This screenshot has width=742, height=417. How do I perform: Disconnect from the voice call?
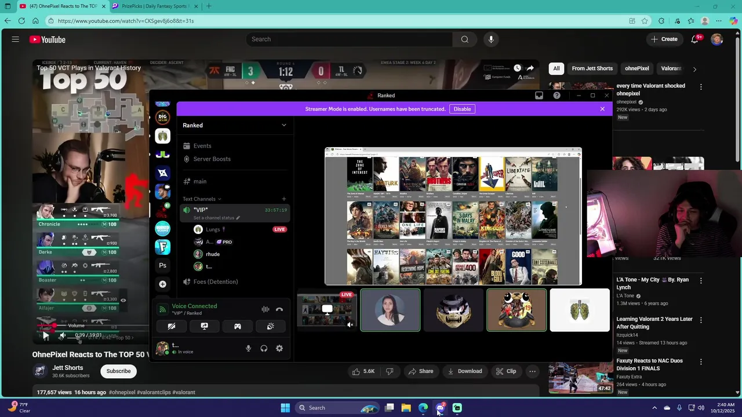click(279, 309)
